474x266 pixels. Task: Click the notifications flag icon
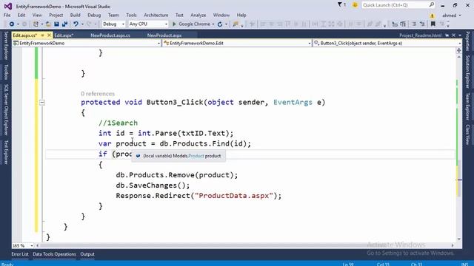[340, 4]
